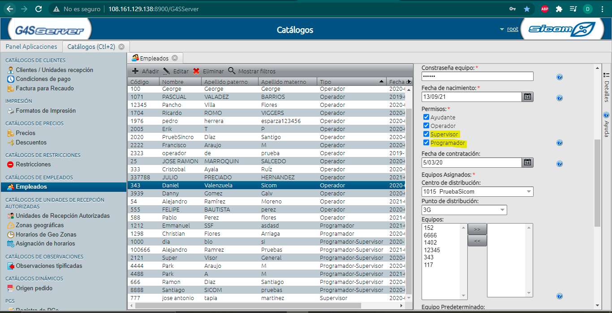Click the Constraseña equipo password field

point(478,76)
